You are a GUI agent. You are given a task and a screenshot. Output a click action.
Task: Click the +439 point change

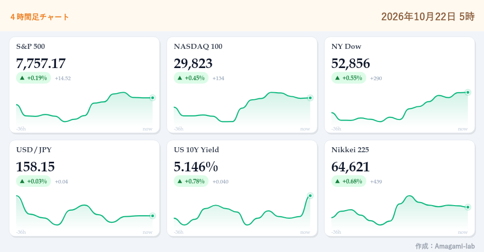tap(376, 181)
